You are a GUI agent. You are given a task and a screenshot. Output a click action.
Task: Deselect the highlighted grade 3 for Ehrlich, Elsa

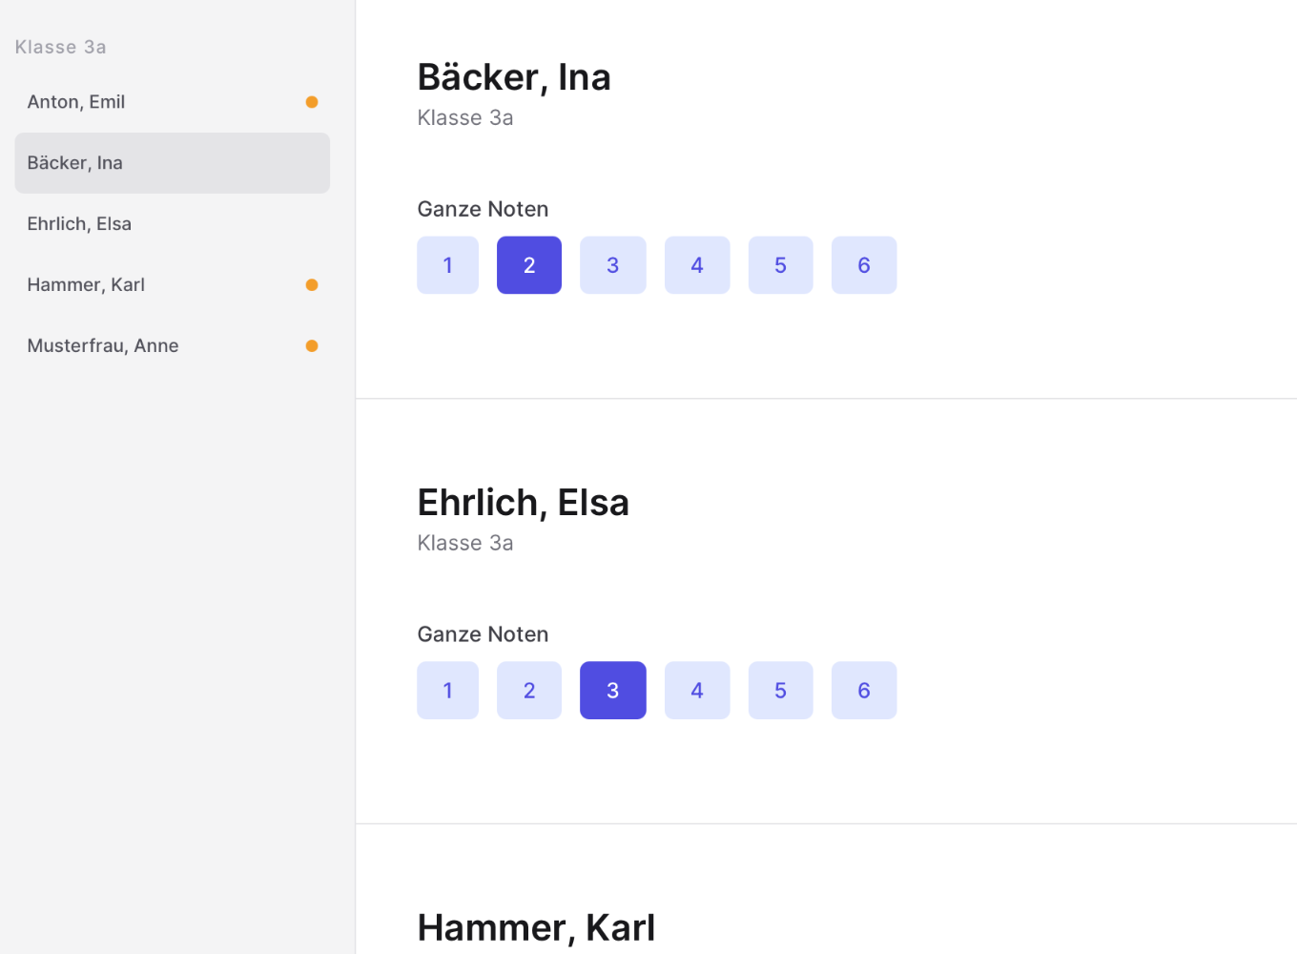pos(612,690)
